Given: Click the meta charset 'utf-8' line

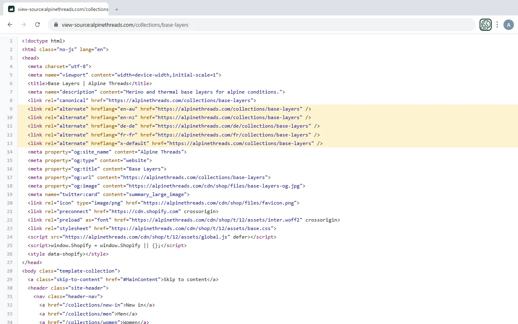Looking at the screenshot, I should 59,66.
